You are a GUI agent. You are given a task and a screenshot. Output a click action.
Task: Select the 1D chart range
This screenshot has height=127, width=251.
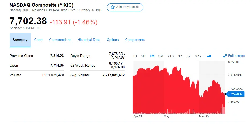click(x=135, y=56)
